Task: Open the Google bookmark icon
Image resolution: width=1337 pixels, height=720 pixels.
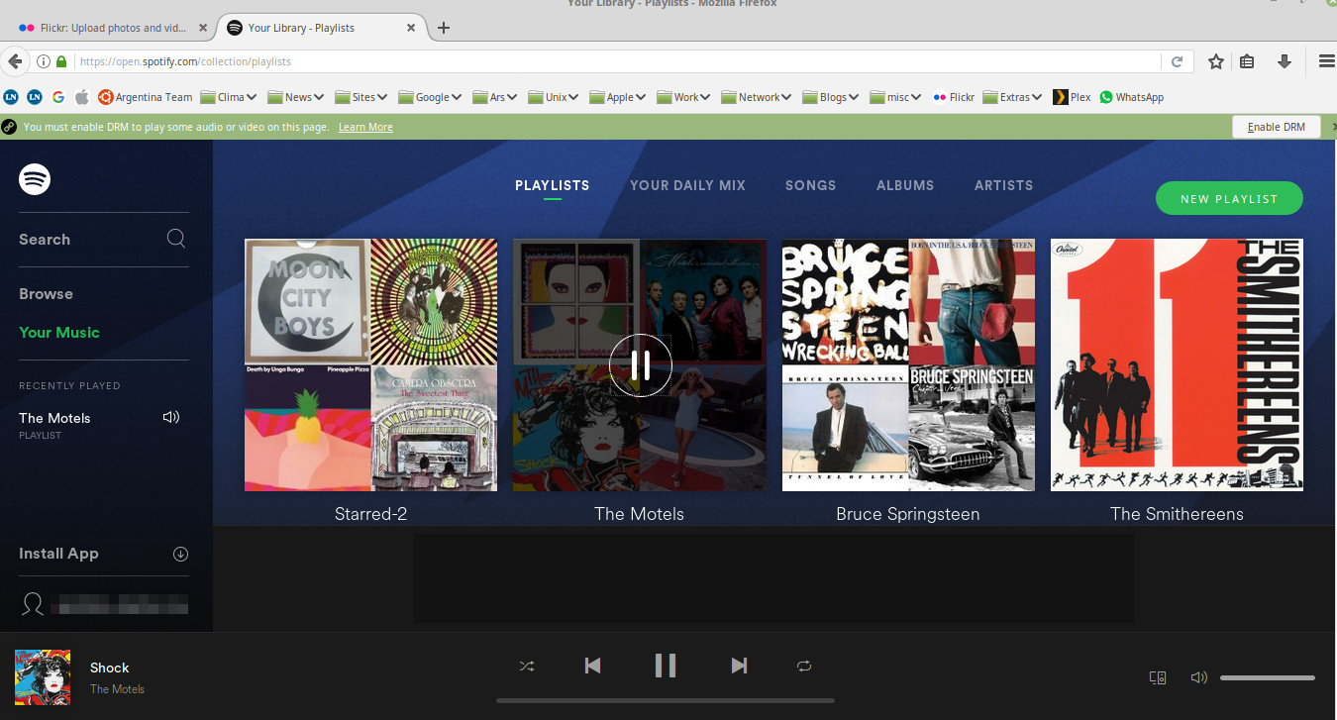Action: coord(58,97)
